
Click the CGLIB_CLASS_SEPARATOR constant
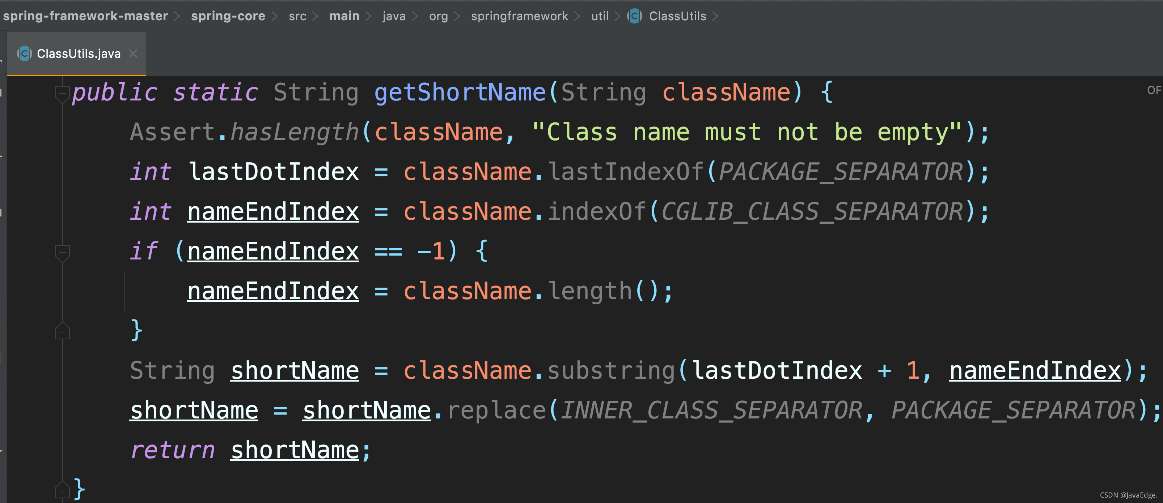point(812,211)
